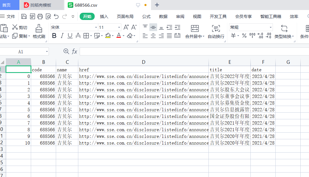Align text to vertical middle
Screen dimensions: 309x177
(x=153, y=27)
